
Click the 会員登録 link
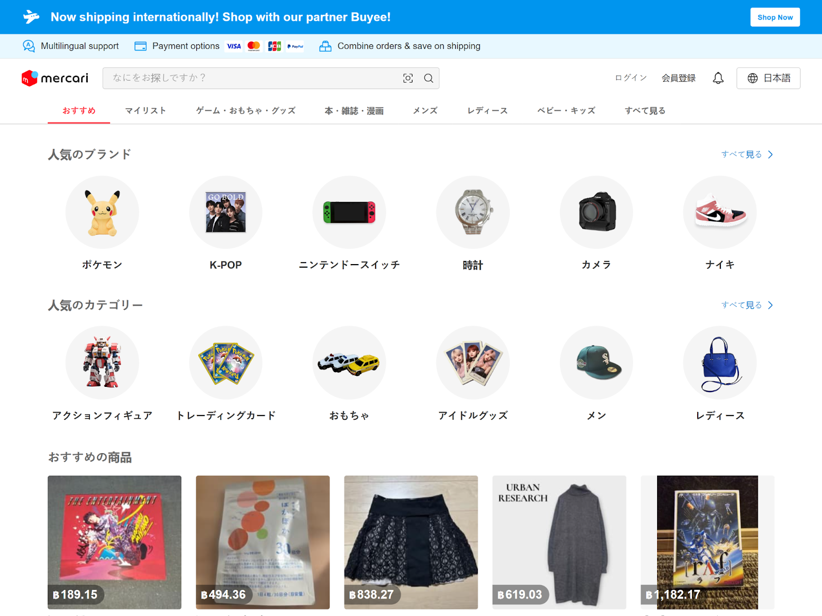pos(678,78)
